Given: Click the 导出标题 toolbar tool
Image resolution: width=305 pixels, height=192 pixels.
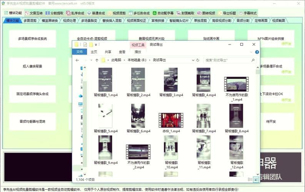Looking at the screenshot, I should [x=227, y=13].
